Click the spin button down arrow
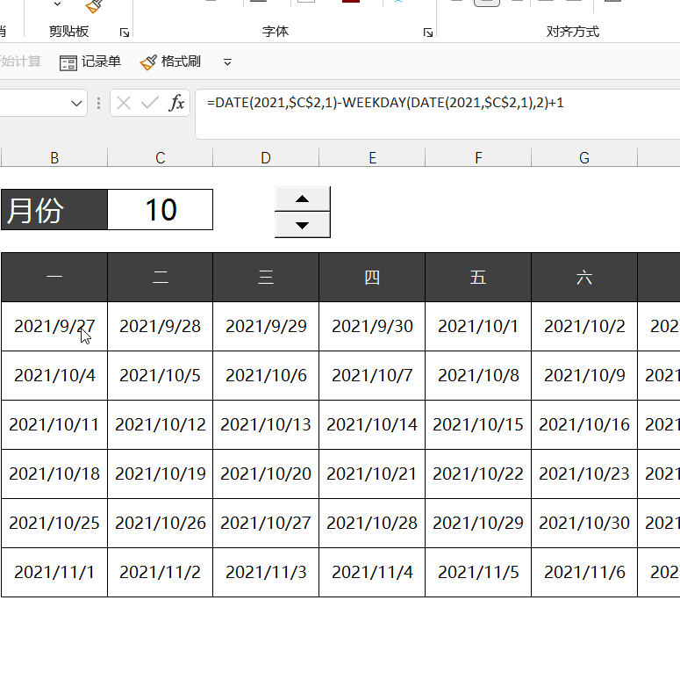This screenshot has width=680, height=687. click(x=303, y=225)
